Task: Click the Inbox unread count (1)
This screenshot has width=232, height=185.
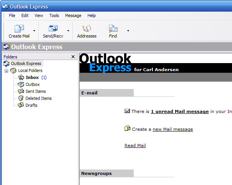Action: click(x=44, y=77)
